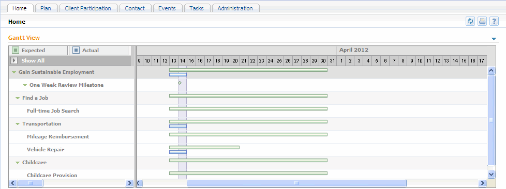
Task: Select Childcare Provision row
Action: pyautogui.click(x=71, y=174)
